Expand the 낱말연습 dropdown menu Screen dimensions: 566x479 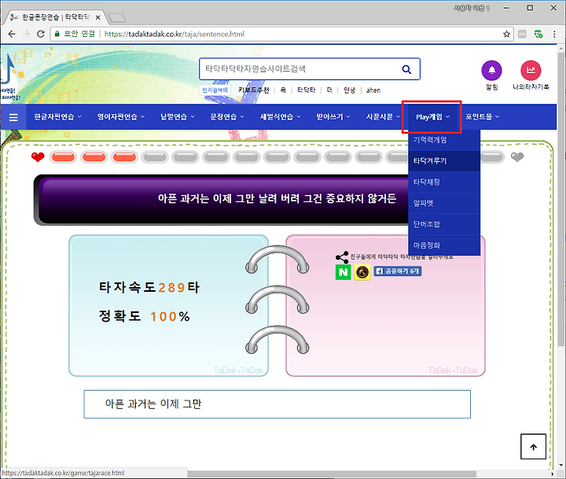[x=177, y=116]
